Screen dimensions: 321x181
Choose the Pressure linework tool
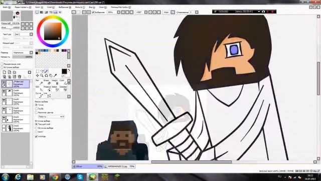tap(47, 88)
